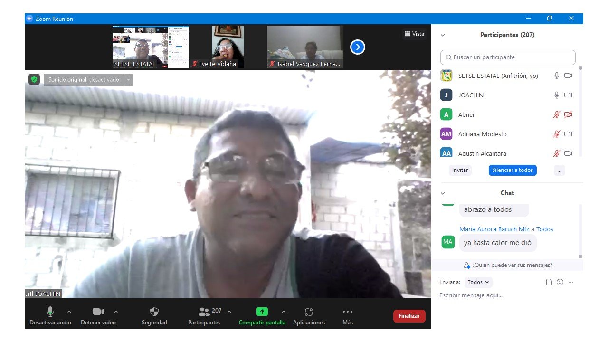Open the Seguridad shield icon
The width and height of the screenshot is (608, 342).
pyautogui.click(x=154, y=312)
